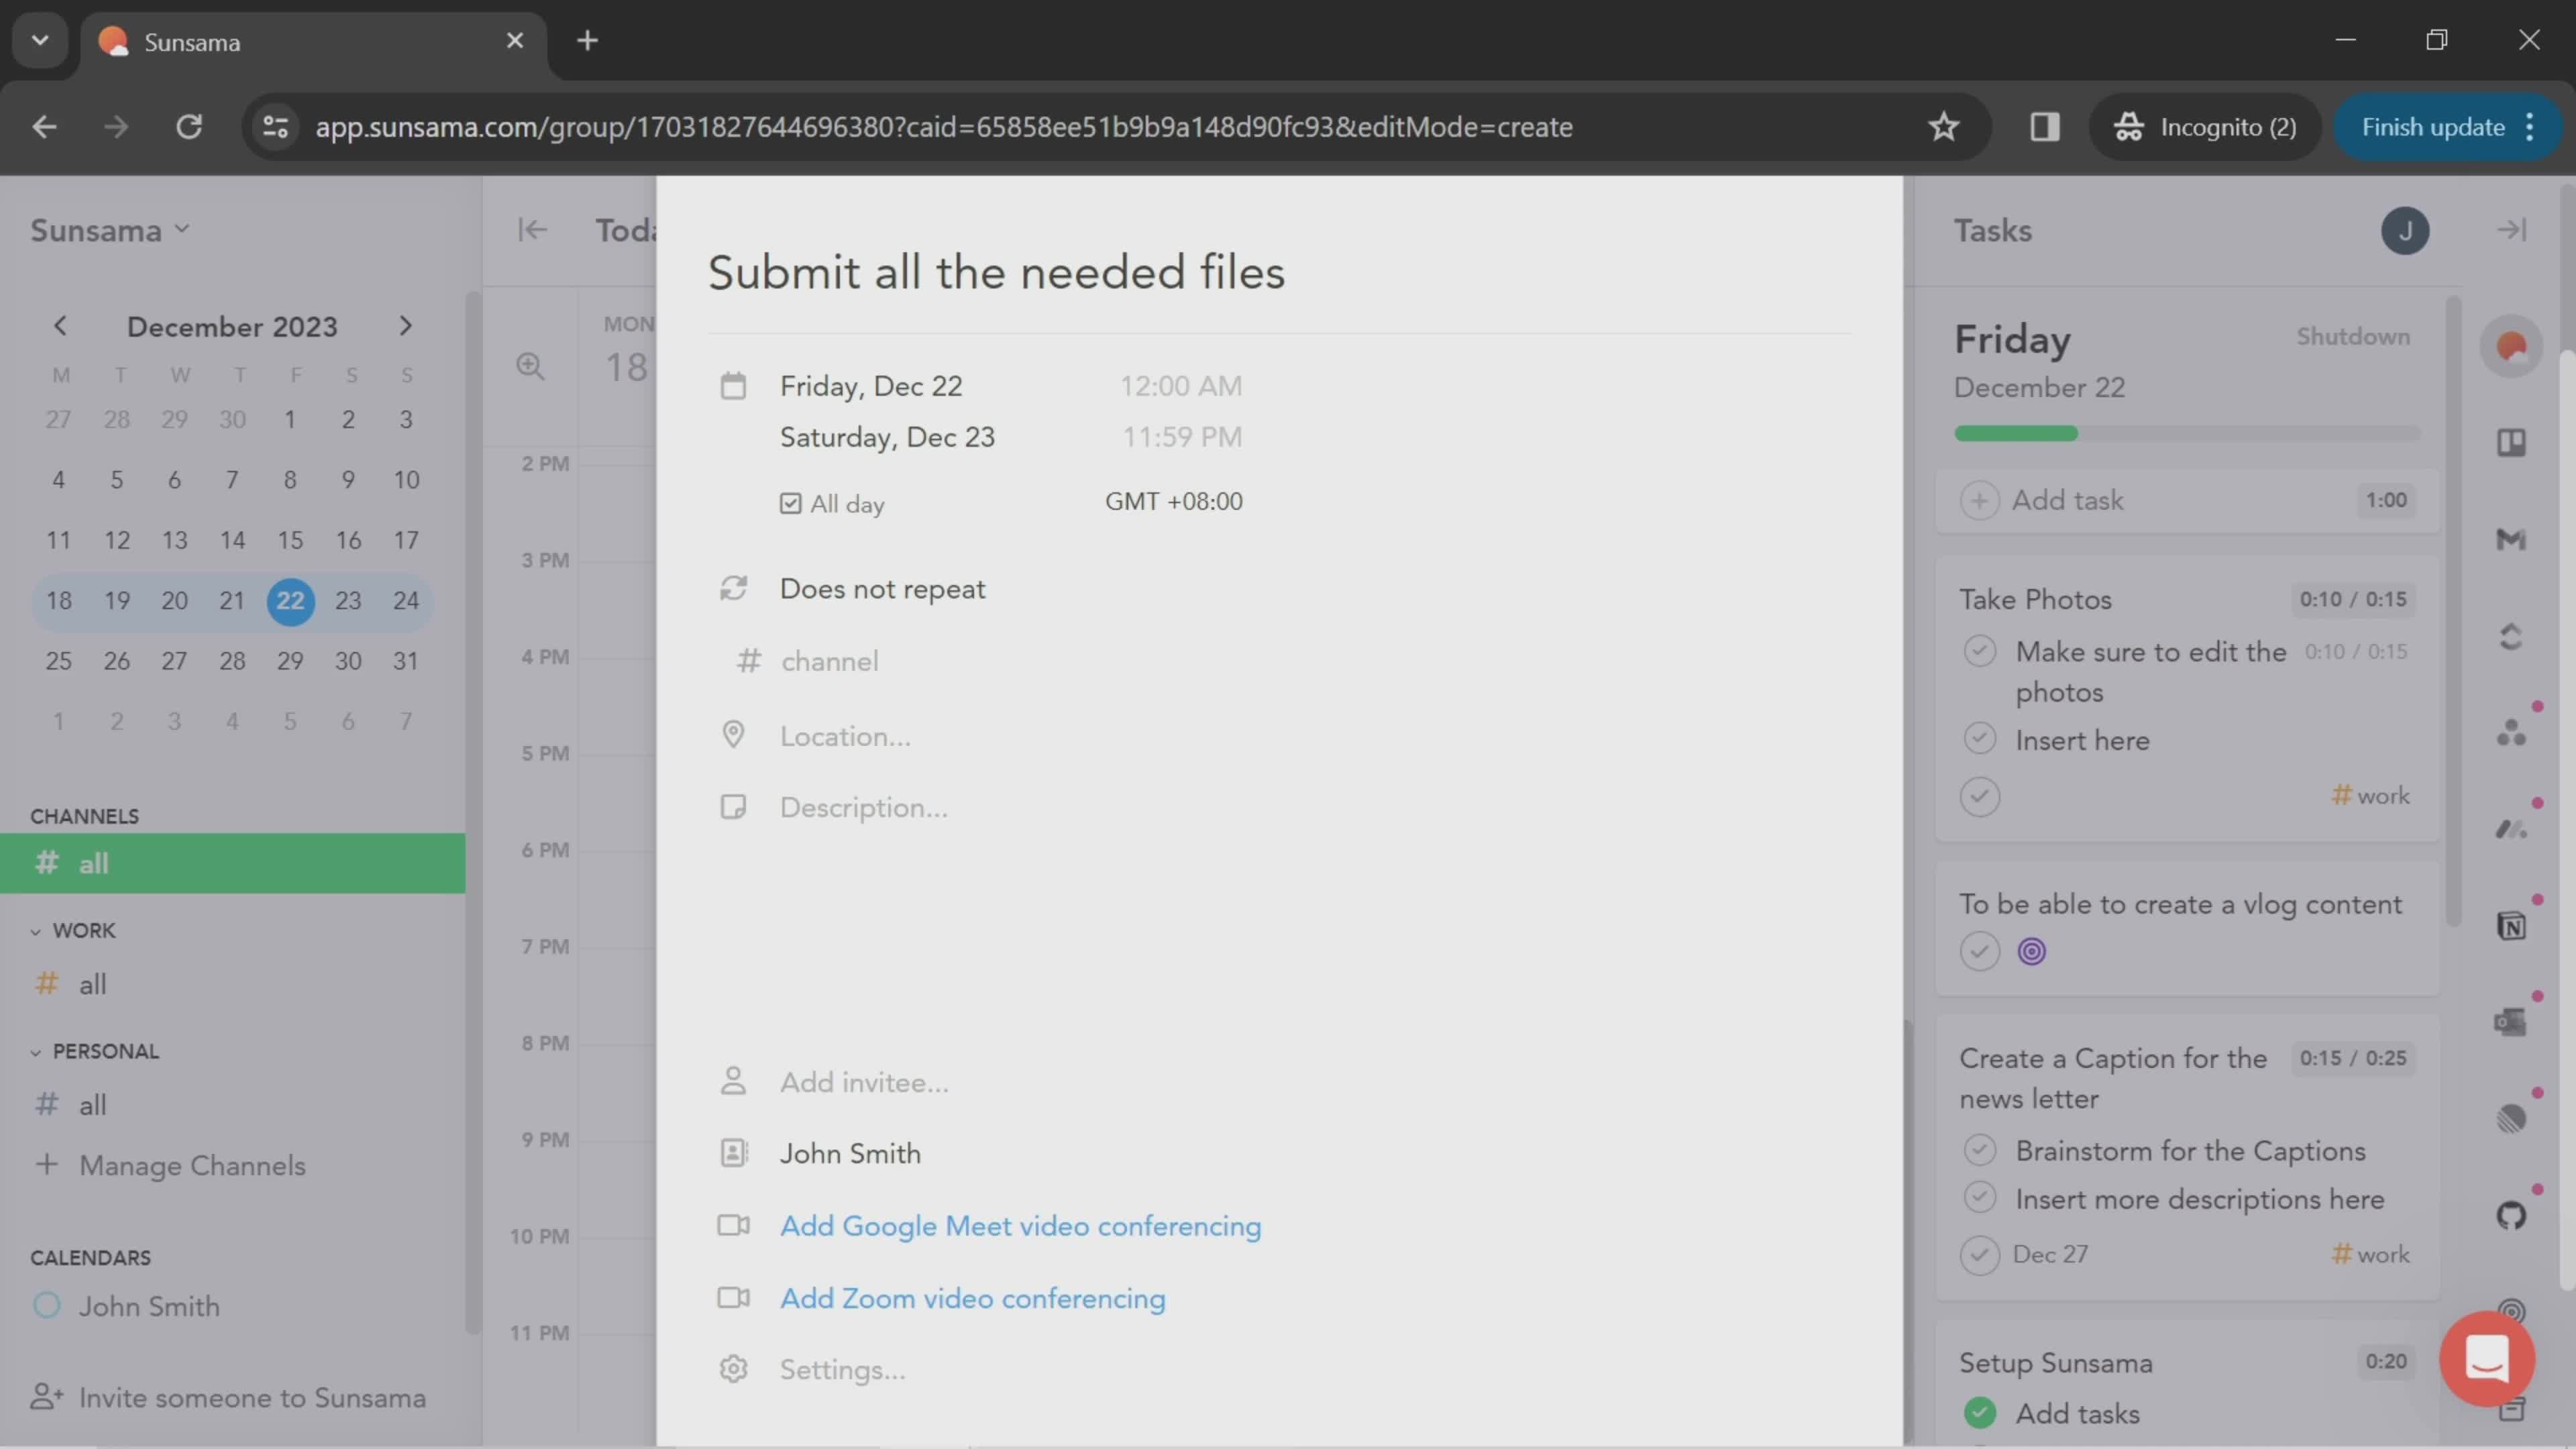Select the all channel under WORK
This screenshot has width=2576, height=1449.
tap(92, 983)
